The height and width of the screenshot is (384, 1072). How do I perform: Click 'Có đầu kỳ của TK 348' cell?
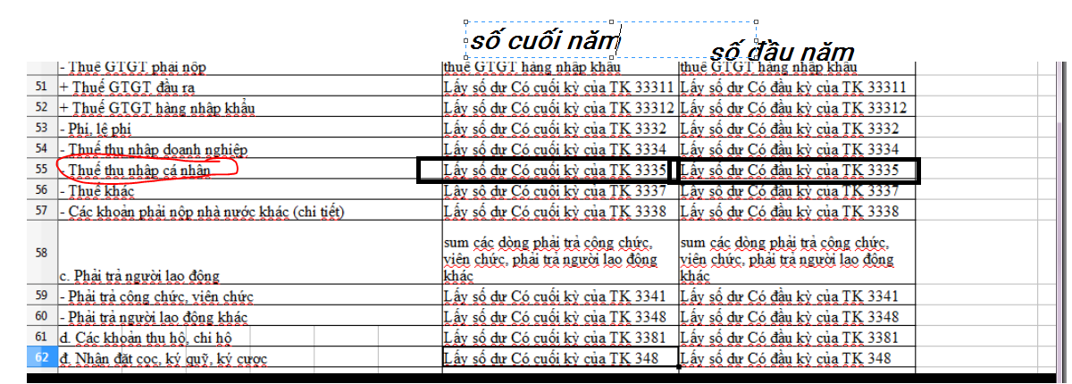tap(798, 357)
